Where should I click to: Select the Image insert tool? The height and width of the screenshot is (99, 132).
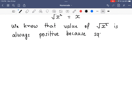click(x=61, y=11)
